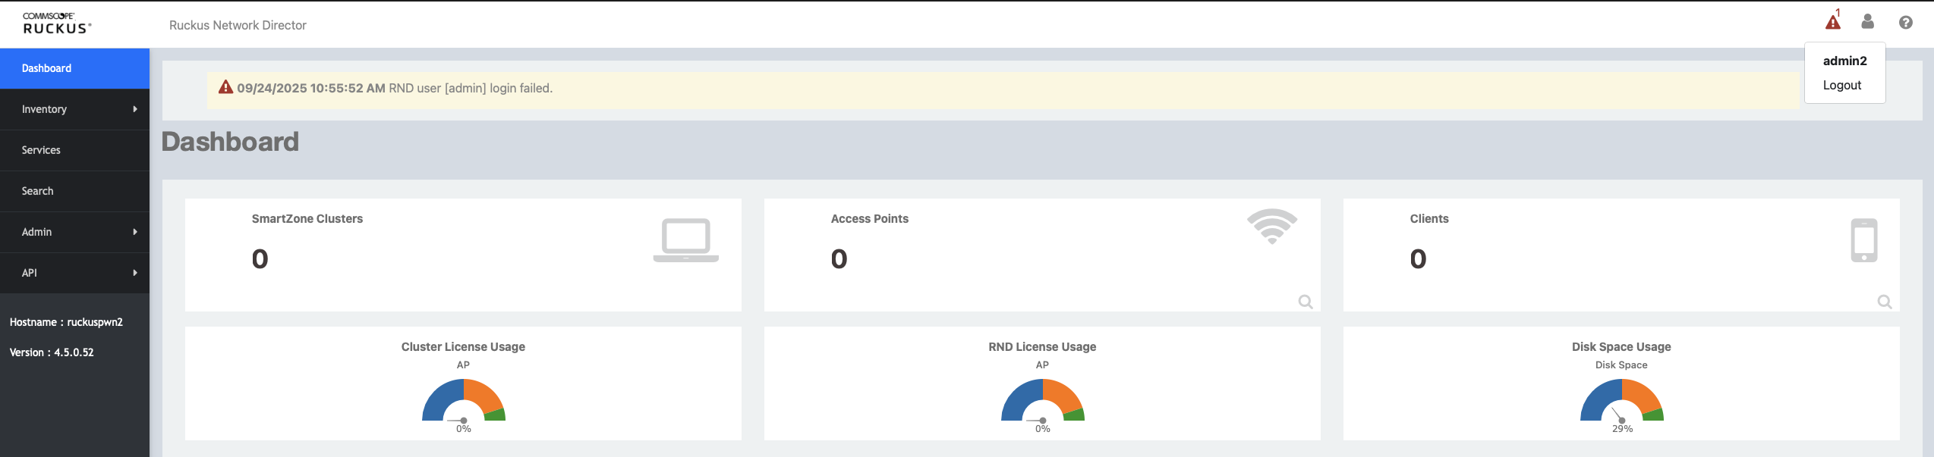Viewport: 1934px width, 457px height.
Task: Click the Clients mobile phone icon
Action: [x=1863, y=240]
